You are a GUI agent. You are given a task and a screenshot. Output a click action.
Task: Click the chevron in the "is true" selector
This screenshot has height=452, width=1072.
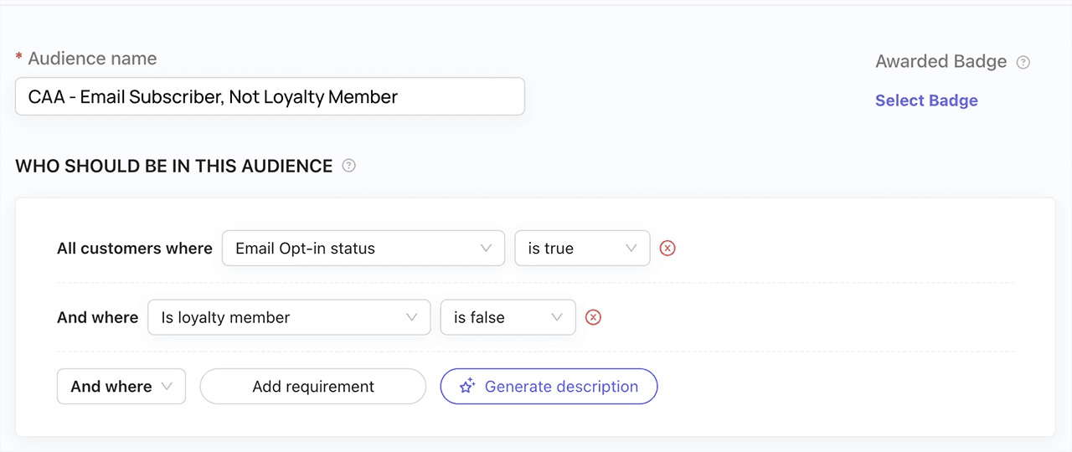pyautogui.click(x=631, y=249)
